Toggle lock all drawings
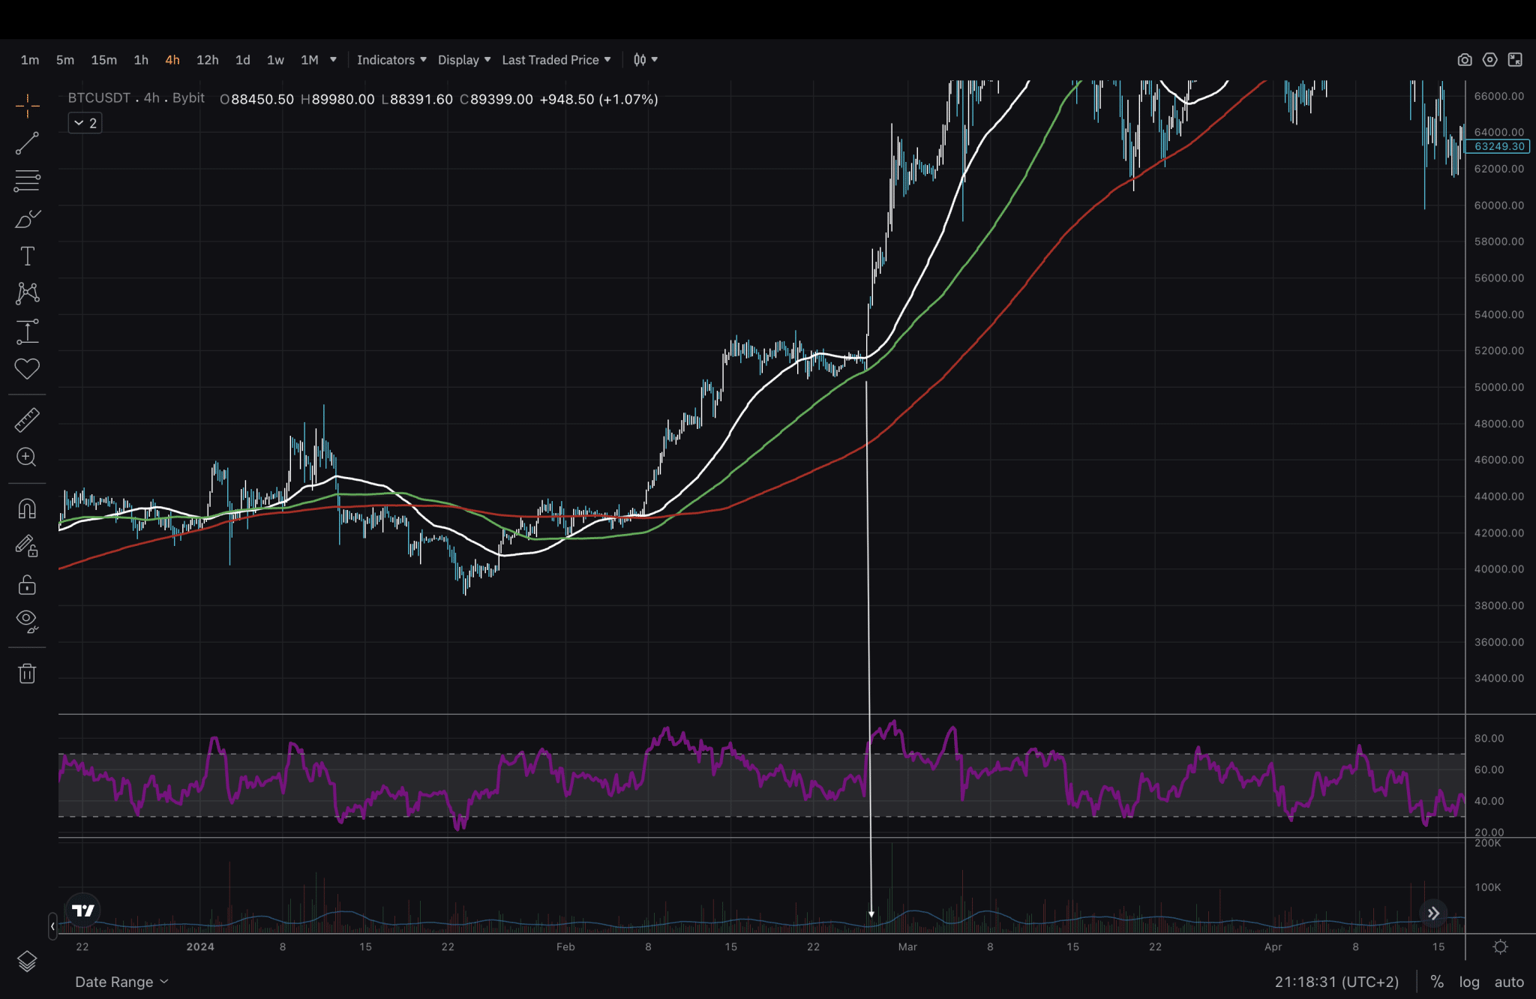The width and height of the screenshot is (1536, 999). click(x=27, y=584)
